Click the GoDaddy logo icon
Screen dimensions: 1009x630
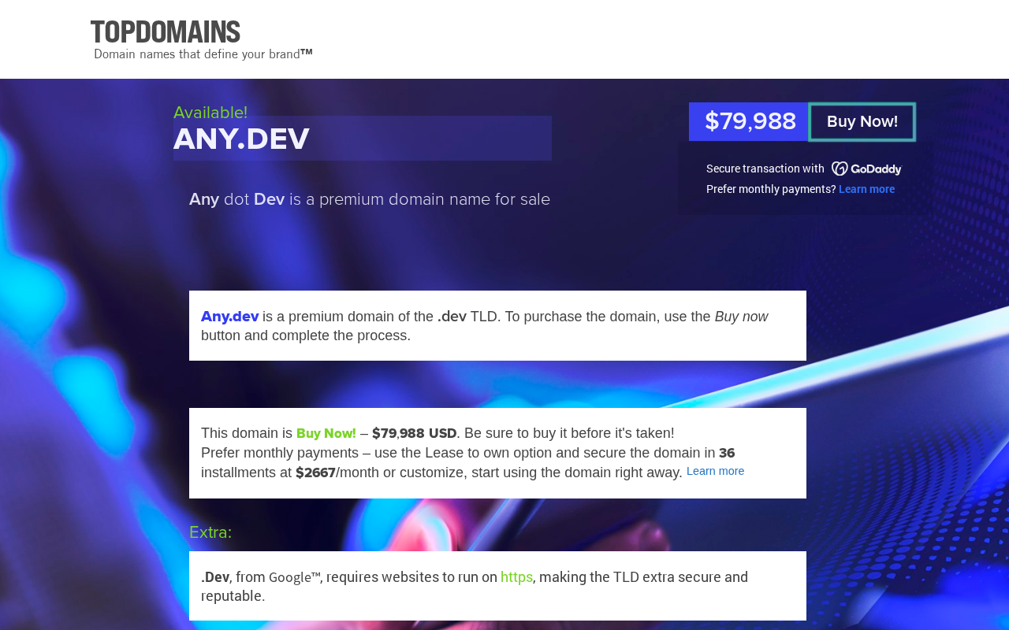[866, 169]
